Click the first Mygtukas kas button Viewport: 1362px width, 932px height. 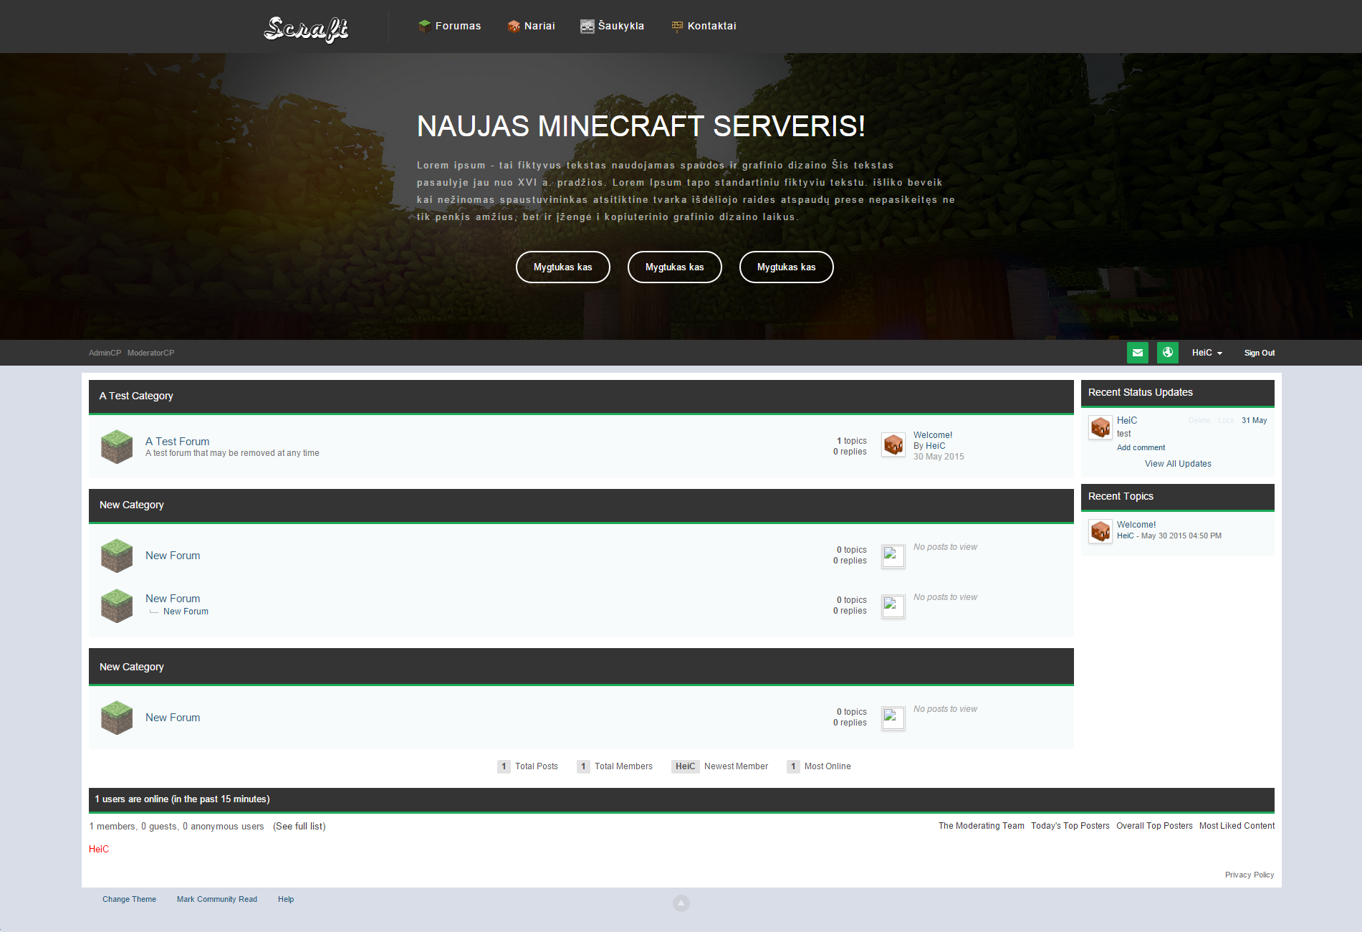tap(563, 267)
